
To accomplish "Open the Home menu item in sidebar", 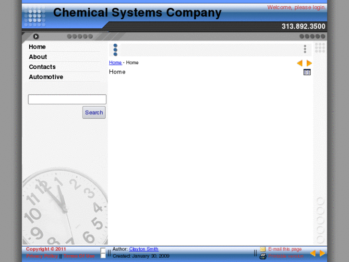I will coord(37,47).
